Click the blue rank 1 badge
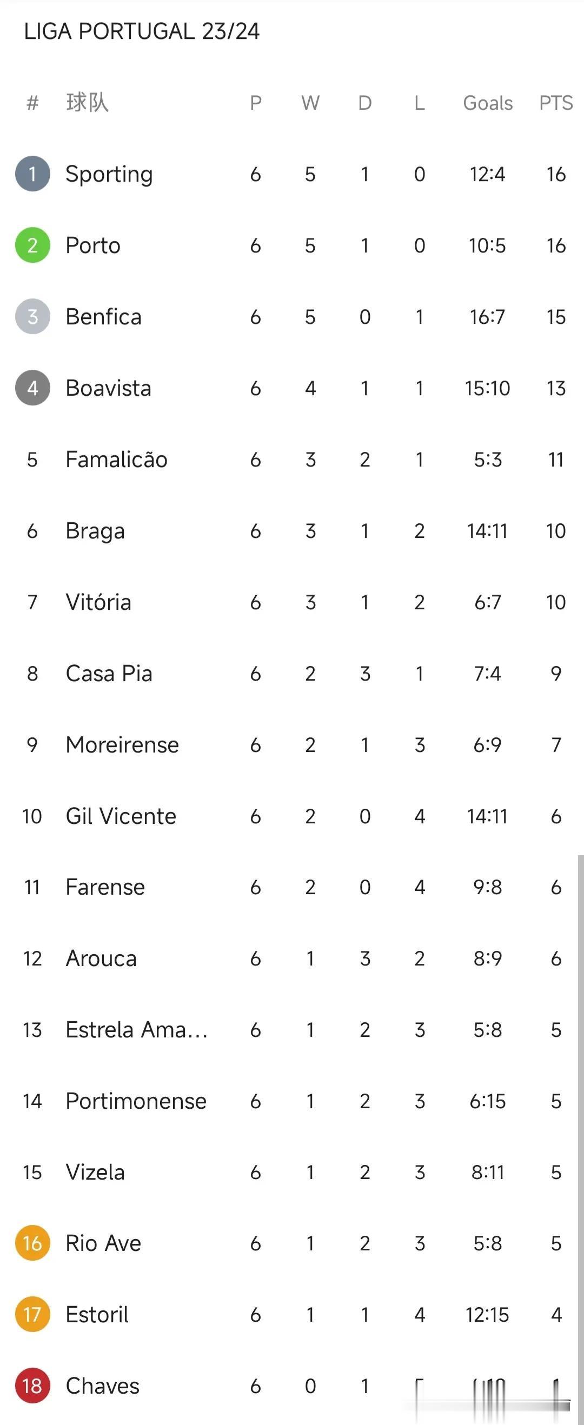 point(32,174)
